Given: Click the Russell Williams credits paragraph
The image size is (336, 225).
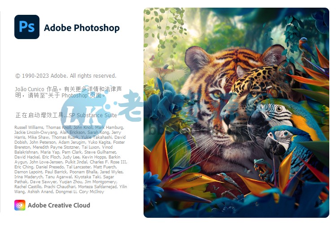Looking at the screenshot, I should click(x=71, y=159).
